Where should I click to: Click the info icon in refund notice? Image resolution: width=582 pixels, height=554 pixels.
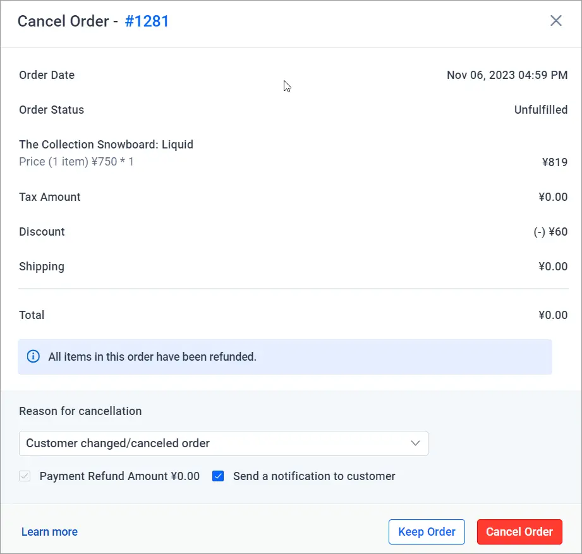coord(33,356)
